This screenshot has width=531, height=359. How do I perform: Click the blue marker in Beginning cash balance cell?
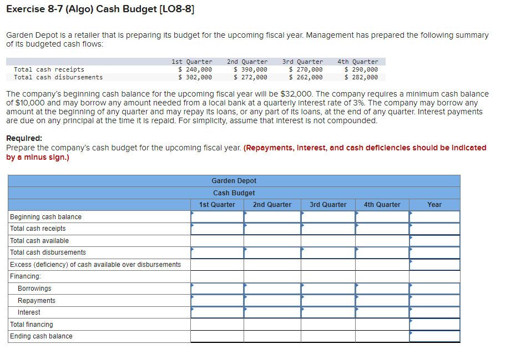point(192,214)
